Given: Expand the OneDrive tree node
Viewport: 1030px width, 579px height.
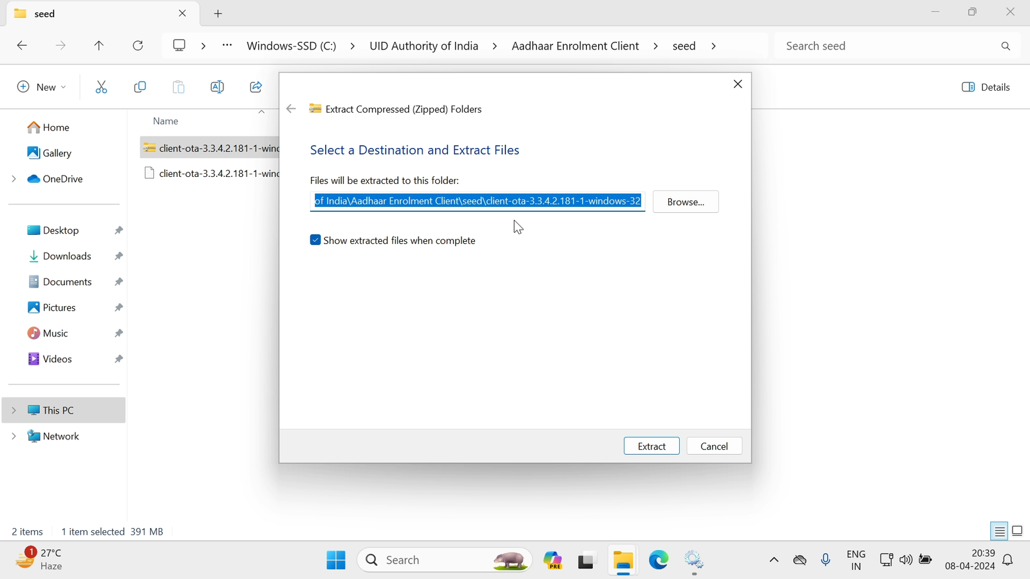Looking at the screenshot, I should (14, 179).
